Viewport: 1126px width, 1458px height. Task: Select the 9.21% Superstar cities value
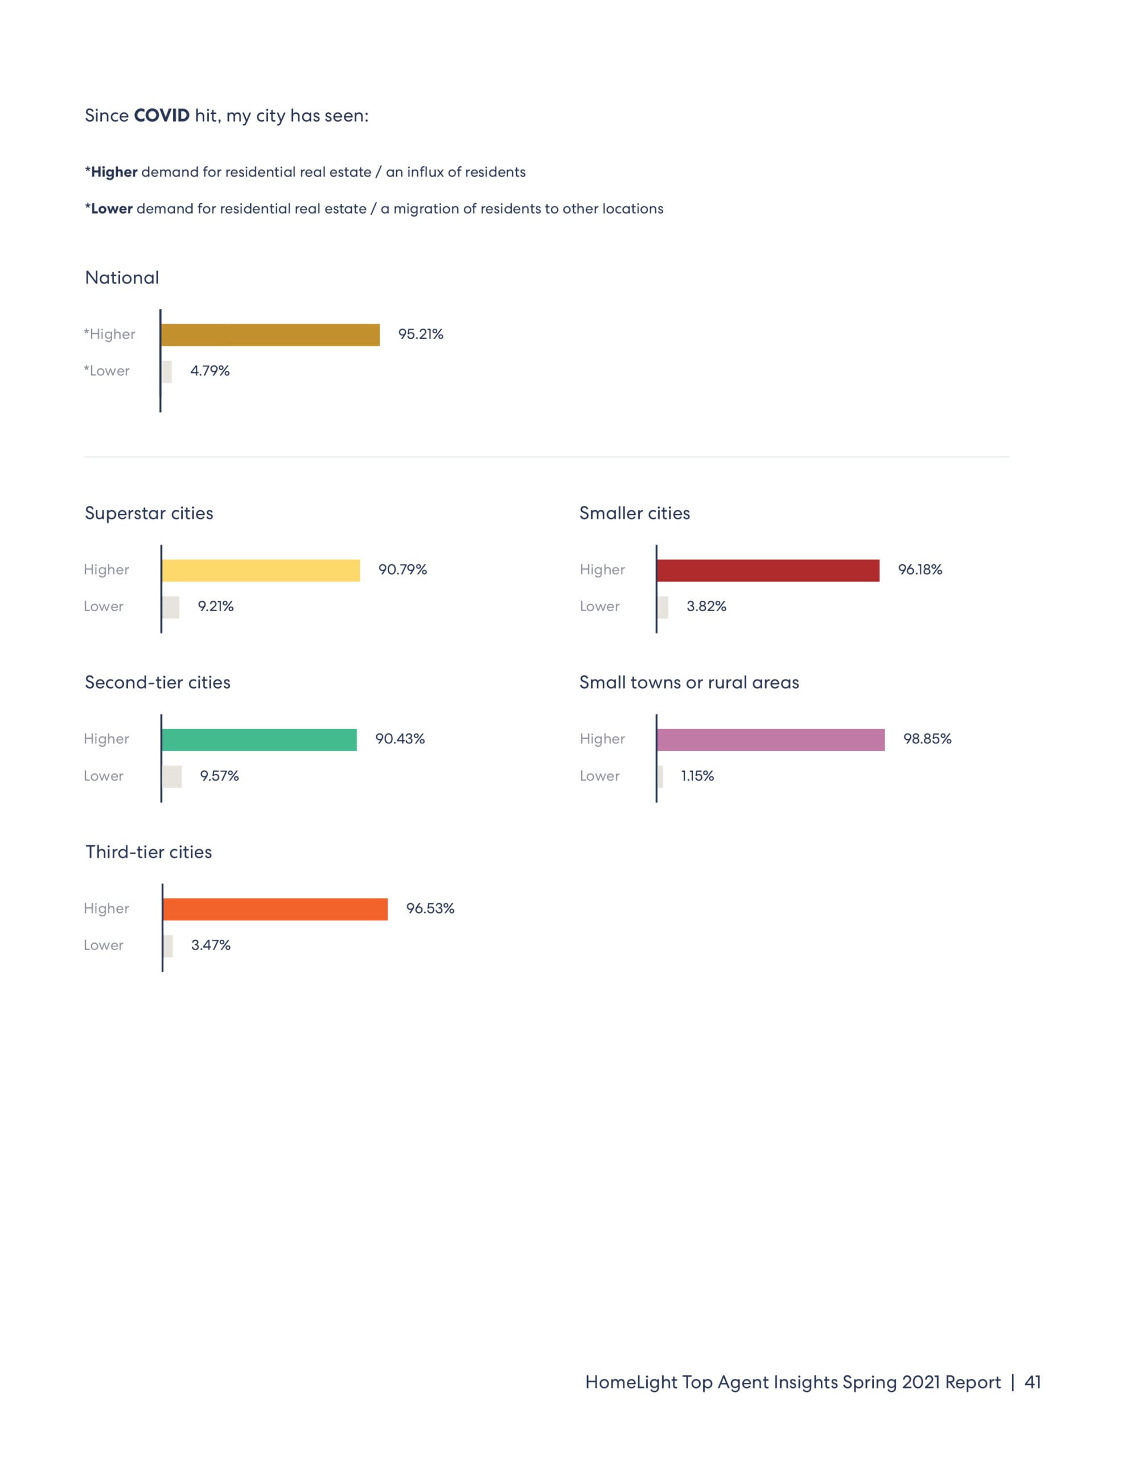tap(216, 607)
